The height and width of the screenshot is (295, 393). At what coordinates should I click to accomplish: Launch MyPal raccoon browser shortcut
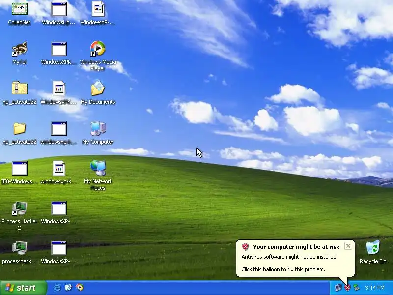19,49
